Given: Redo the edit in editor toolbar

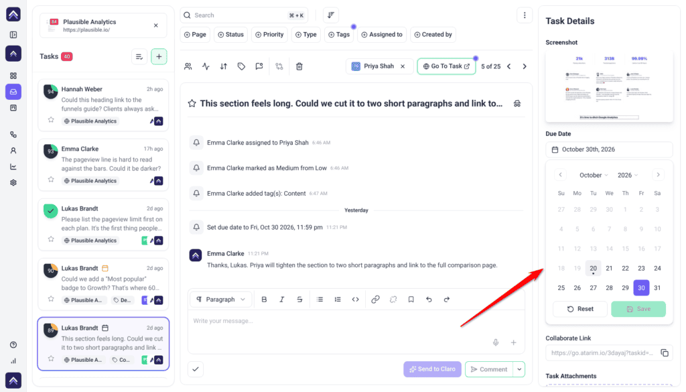Looking at the screenshot, I should 447,300.
